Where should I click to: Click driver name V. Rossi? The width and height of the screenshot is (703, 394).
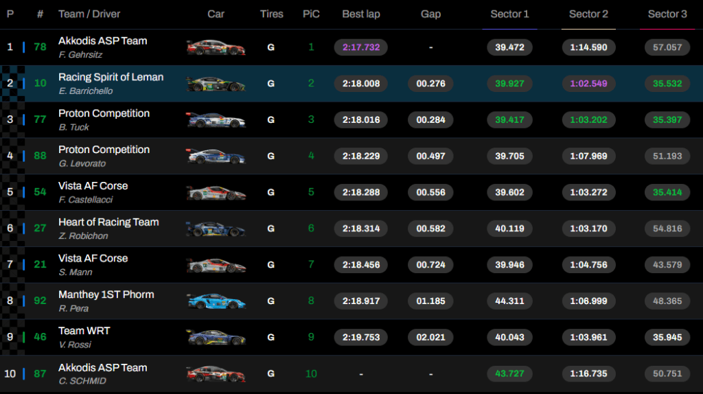pyautogui.click(x=75, y=345)
